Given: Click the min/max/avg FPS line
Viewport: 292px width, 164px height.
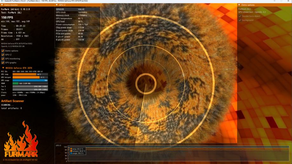Looking at the screenshot, I should (16, 21).
